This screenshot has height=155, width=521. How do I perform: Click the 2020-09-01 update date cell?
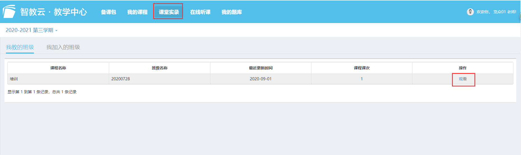point(261,79)
